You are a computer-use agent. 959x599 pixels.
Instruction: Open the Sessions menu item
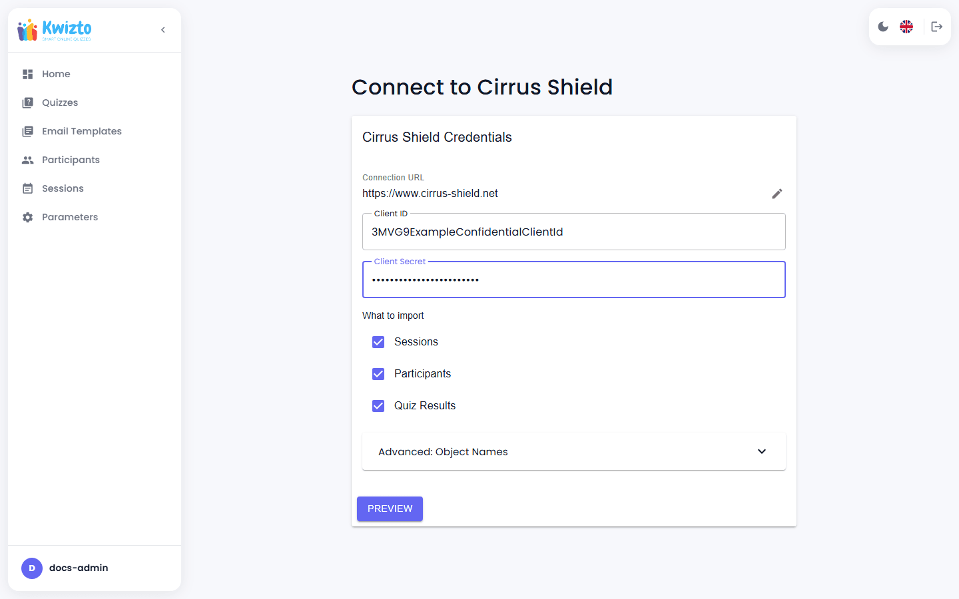(95, 188)
